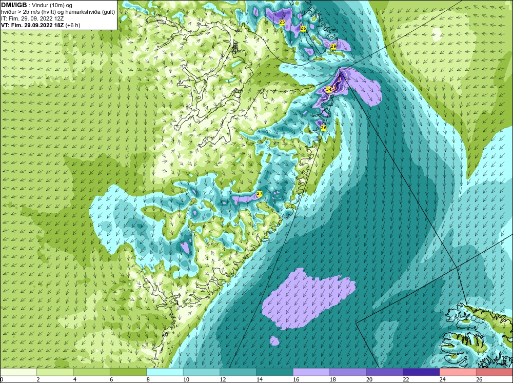Click the 26 gust label below the 34 label

click(324, 128)
